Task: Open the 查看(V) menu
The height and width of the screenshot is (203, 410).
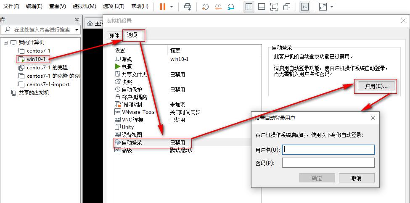Action: [x=57, y=6]
